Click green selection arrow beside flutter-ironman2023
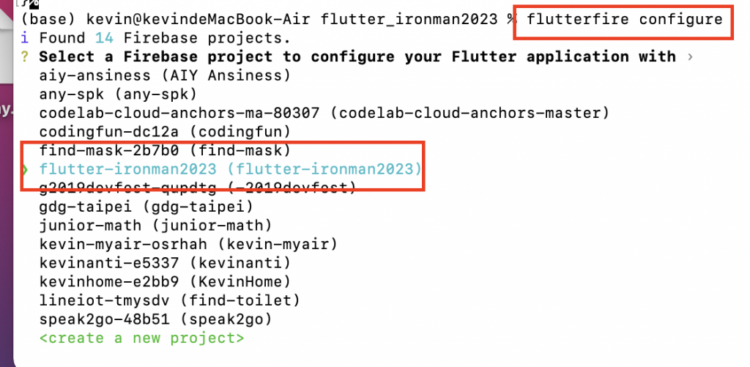750x367 pixels. [x=26, y=169]
